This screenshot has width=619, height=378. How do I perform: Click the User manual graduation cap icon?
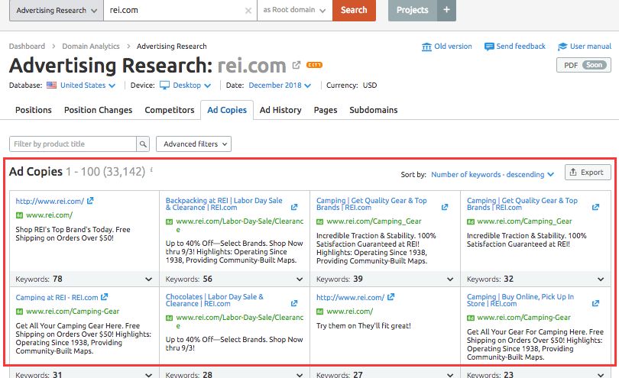click(562, 47)
